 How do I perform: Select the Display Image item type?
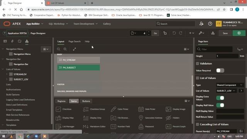point(176,109)
